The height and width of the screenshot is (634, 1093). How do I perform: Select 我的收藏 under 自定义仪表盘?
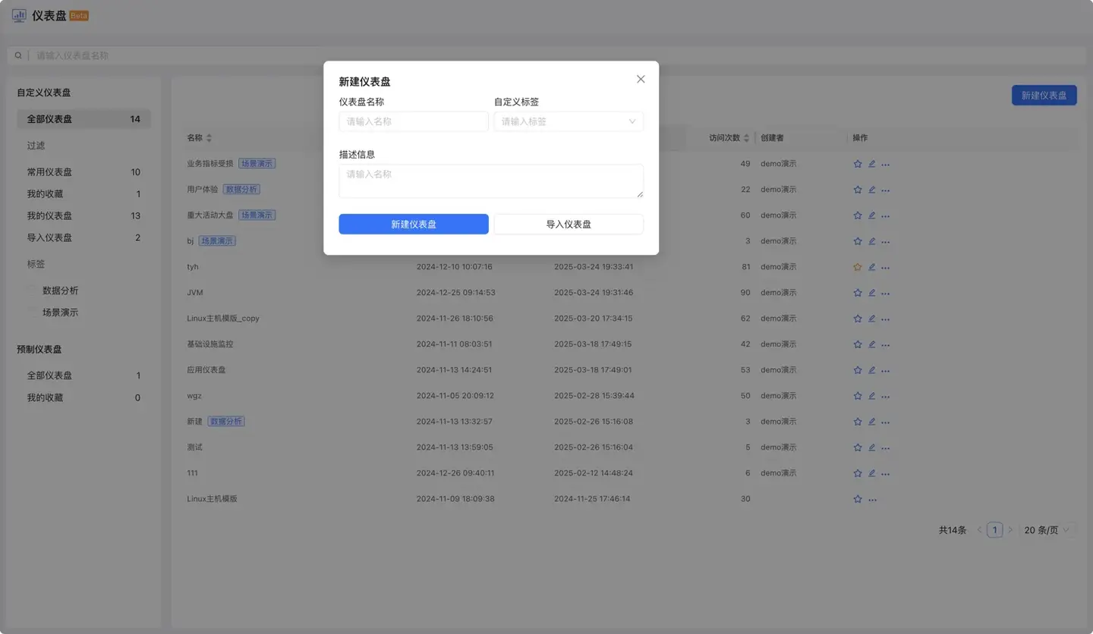click(x=46, y=194)
